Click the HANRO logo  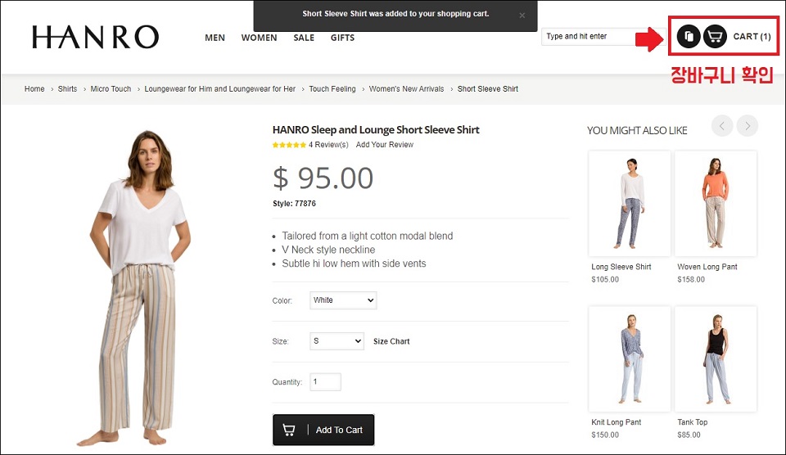tap(95, 37)
